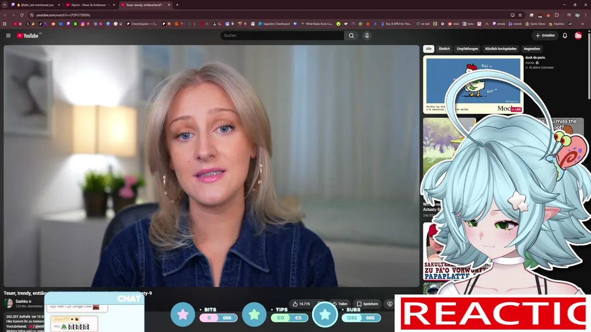Open the Chrome three-dot menu
Image resolution: width=591 pixels, height=332 pixels.
(585, 15)
